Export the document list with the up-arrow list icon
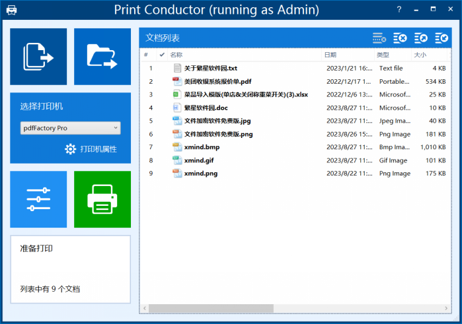The image size is (462, 324). pos(421,38)
